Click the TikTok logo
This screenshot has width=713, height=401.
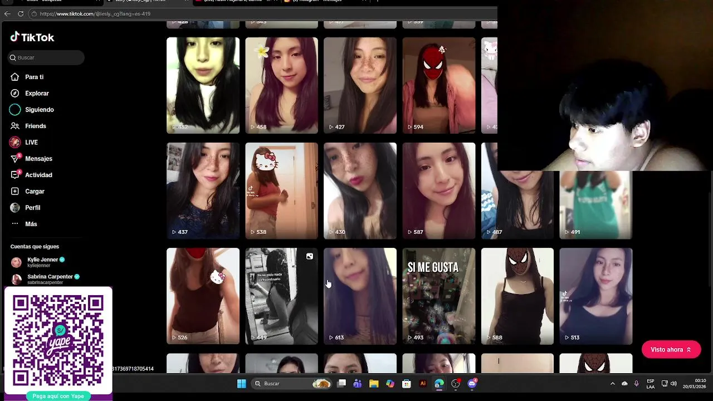coord(32,37)
